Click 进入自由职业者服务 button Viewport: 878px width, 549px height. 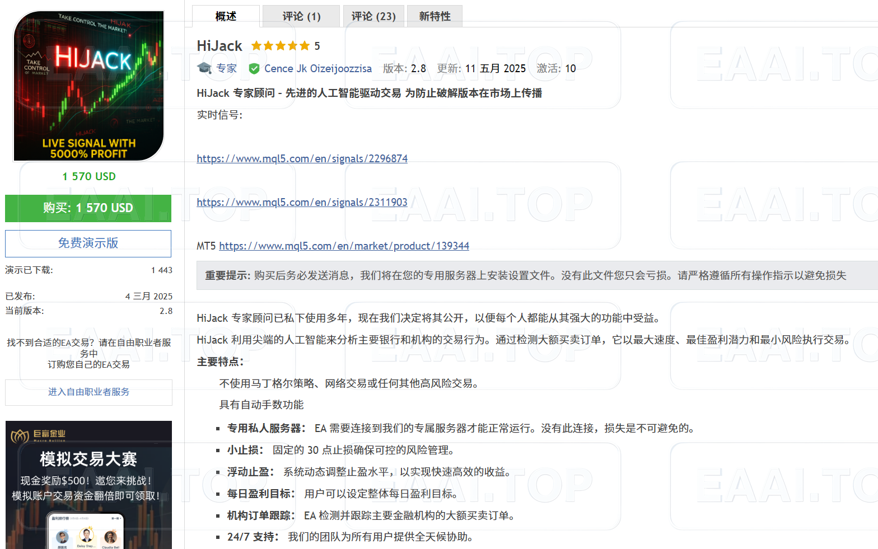coord(88,392)
